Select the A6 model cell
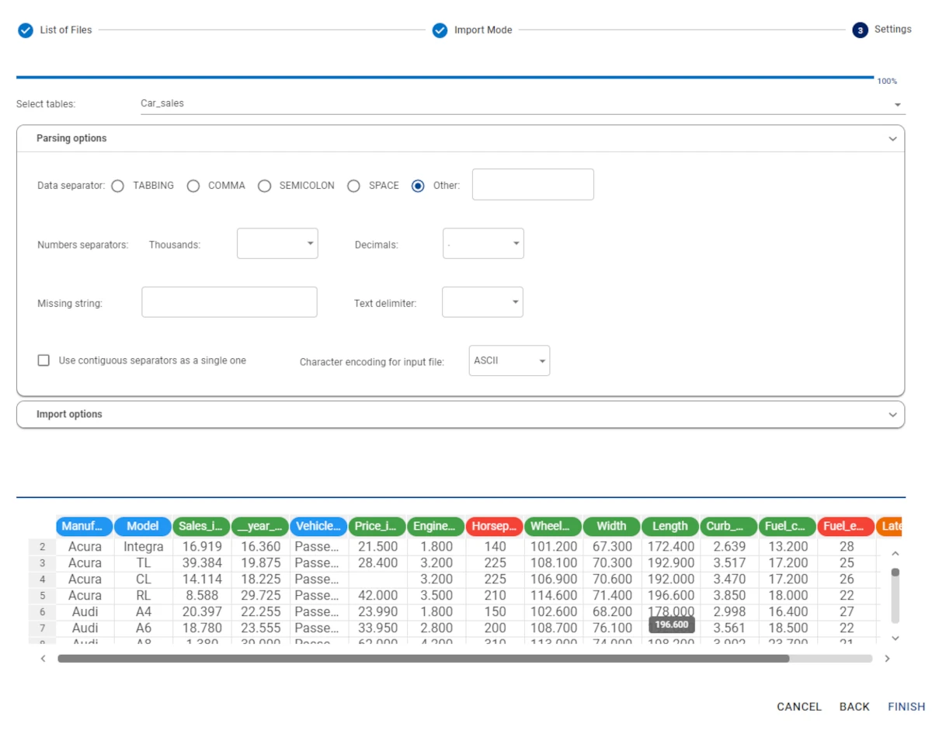This screenshot has width=932, height=731. tap(143, 628)
